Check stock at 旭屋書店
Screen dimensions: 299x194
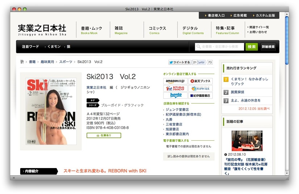[x=172, y=129]
